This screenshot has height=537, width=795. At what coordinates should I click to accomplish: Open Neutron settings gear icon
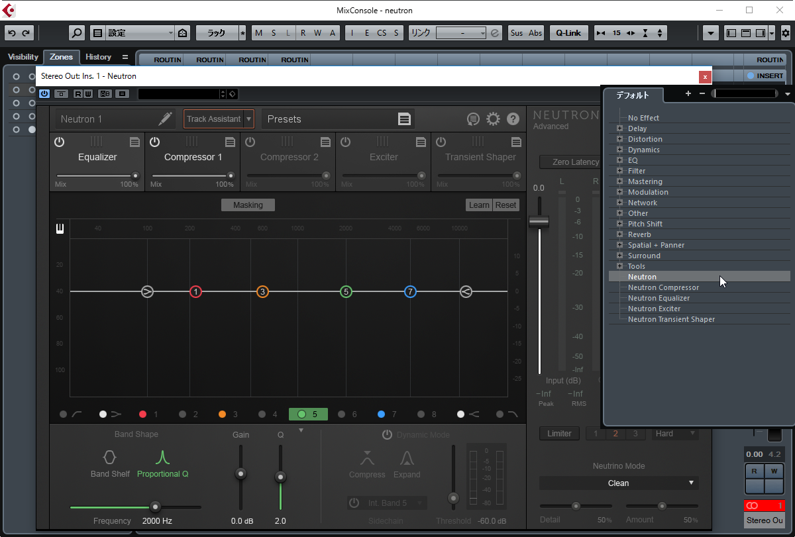tap(493, 119)
